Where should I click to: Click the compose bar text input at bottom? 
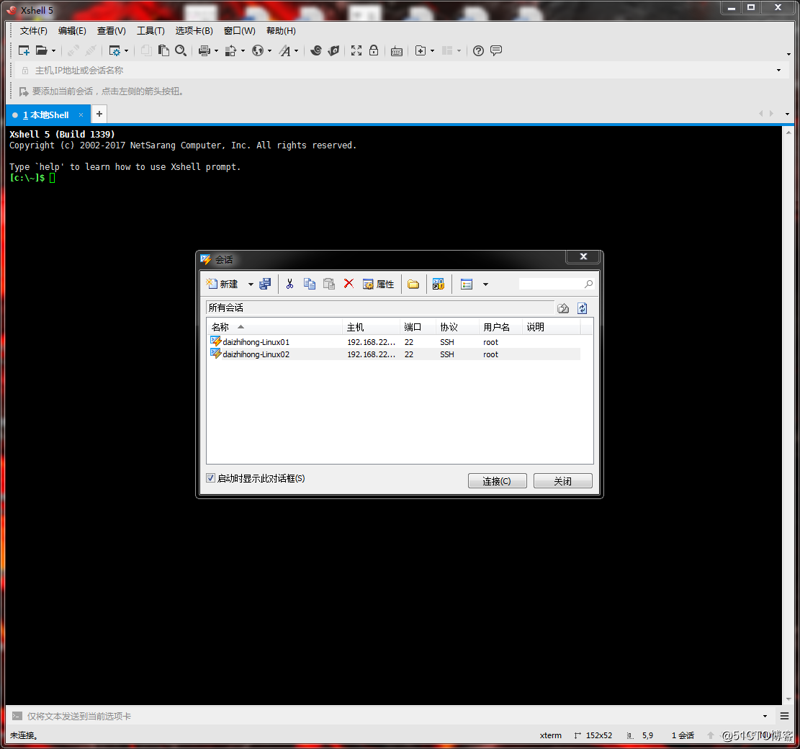point(393,717)
